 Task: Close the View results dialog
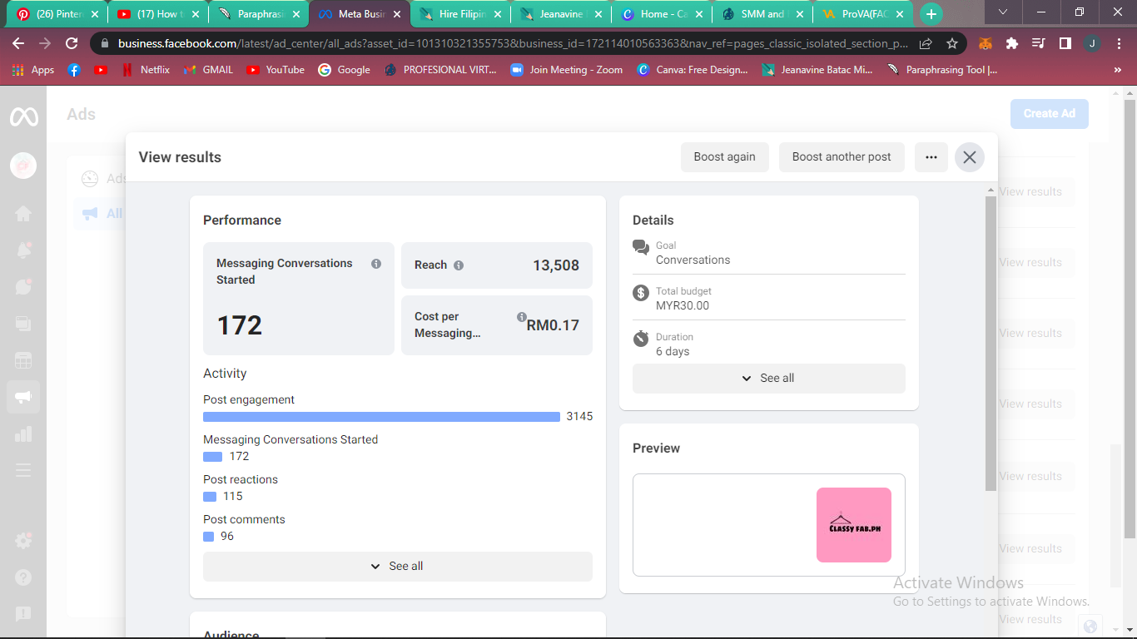tap(970, 157)
